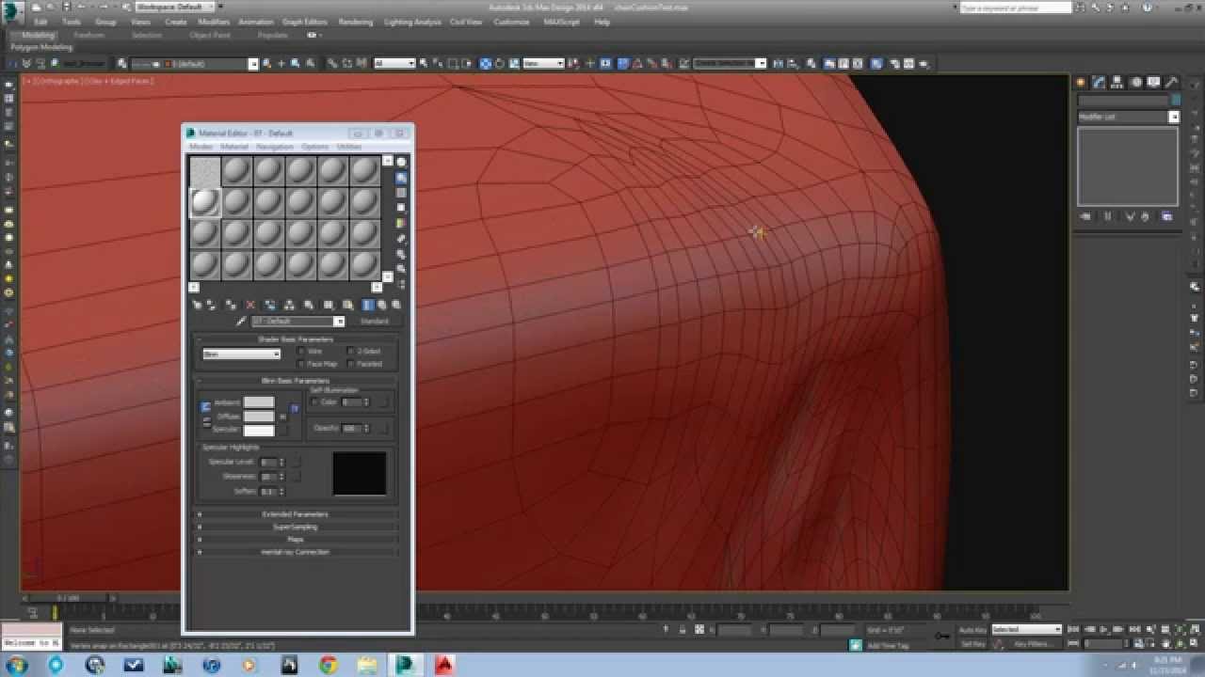
Task: Click the Standard material type button
Action: pos(375,322)
